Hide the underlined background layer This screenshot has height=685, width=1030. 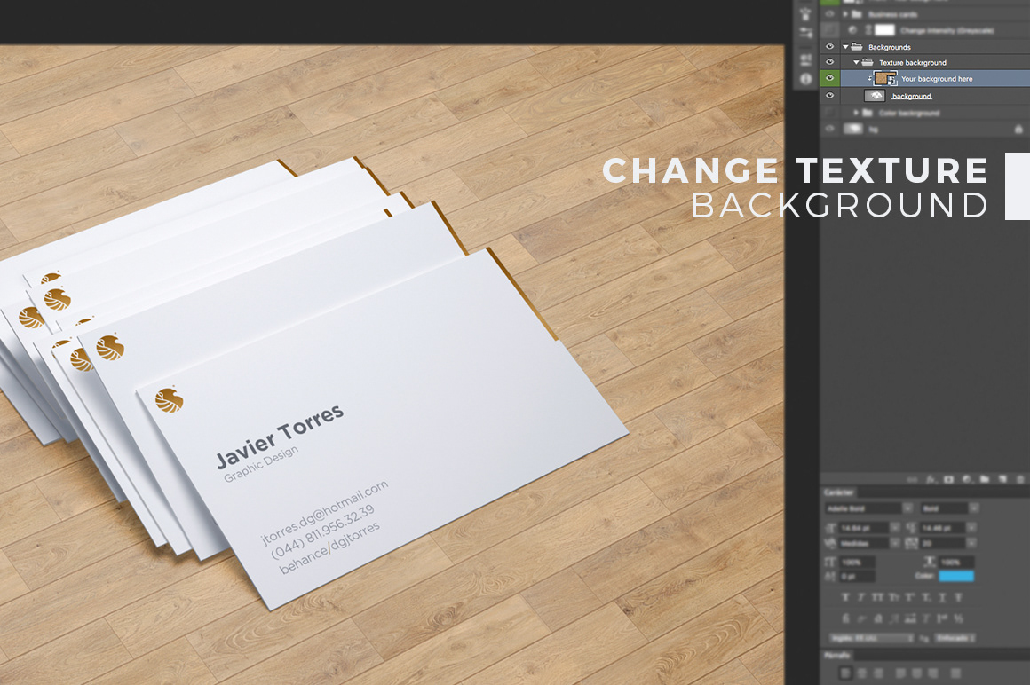click(x=829, y=96)
